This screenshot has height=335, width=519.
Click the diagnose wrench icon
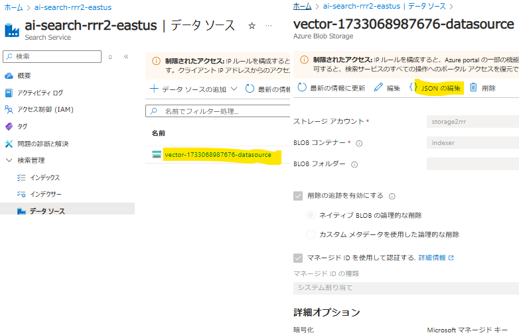(9, 144)
